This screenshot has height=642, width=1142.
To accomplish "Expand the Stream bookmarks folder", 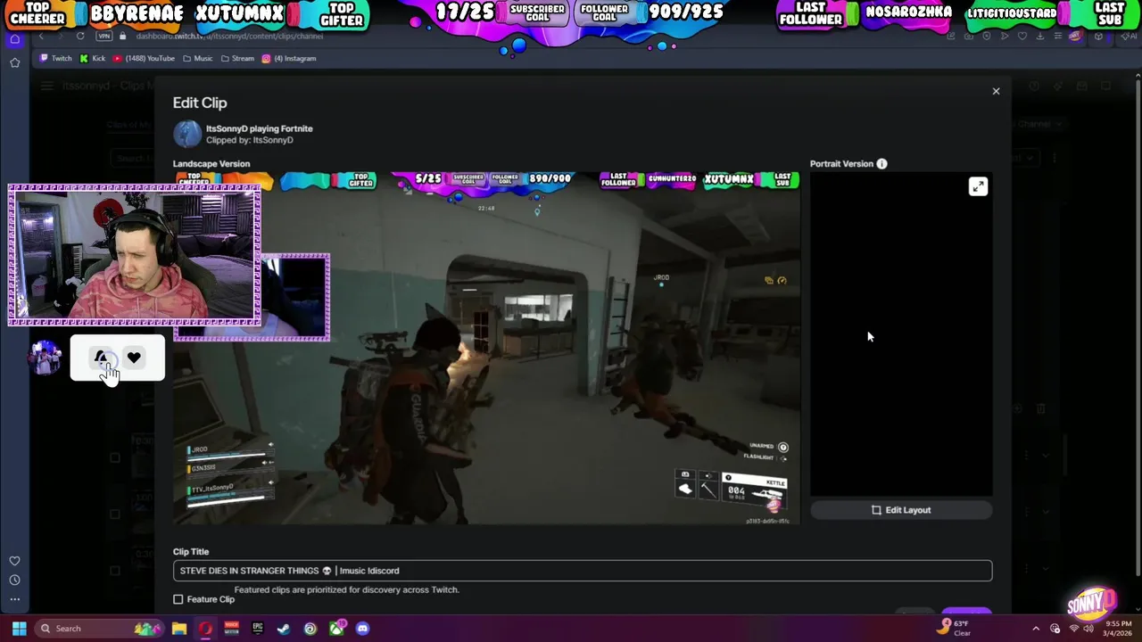I will (x=237, y=58).
